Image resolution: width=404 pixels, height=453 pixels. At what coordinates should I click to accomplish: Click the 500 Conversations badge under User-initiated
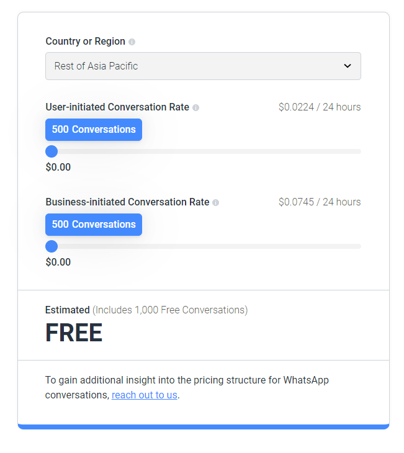[x=94, y=130]
